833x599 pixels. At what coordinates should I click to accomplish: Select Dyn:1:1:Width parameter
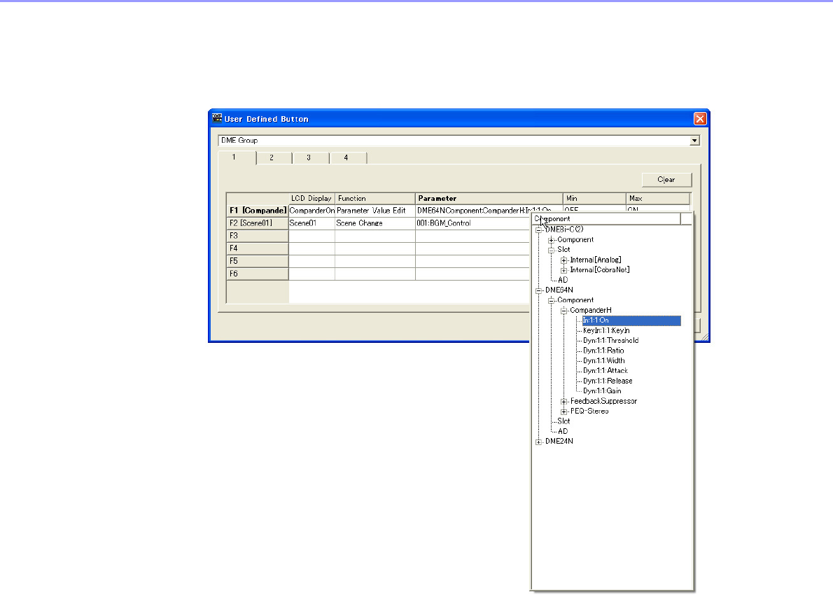click(603, 360)
